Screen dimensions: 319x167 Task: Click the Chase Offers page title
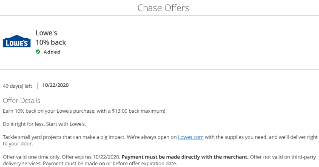[x=163, y=8]
